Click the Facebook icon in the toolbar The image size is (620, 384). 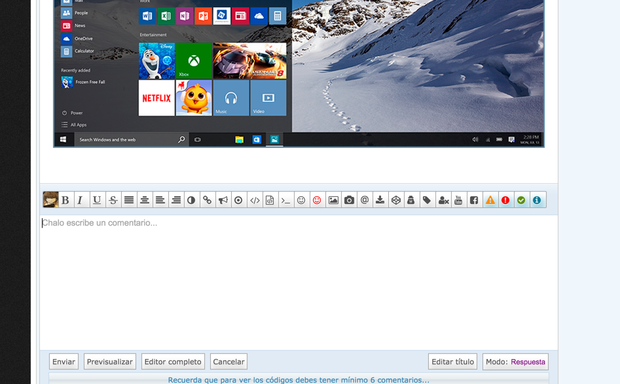474,200
